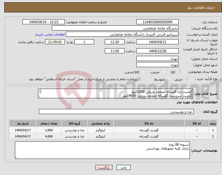Click the ردیف column header
222x175 pixels.
[x=213, y=123]
